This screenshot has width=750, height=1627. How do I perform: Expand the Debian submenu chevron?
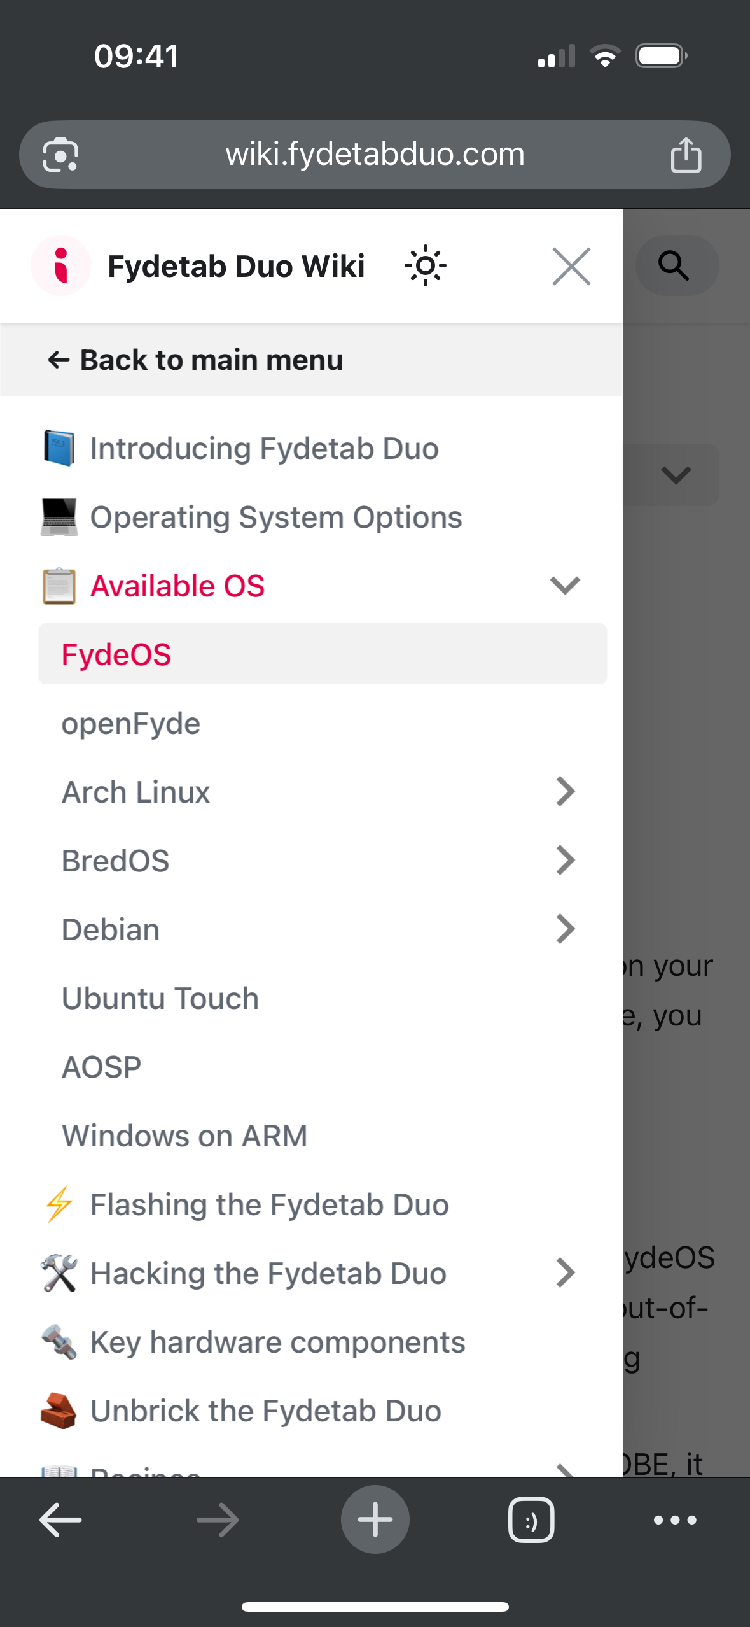pos(565,929)
